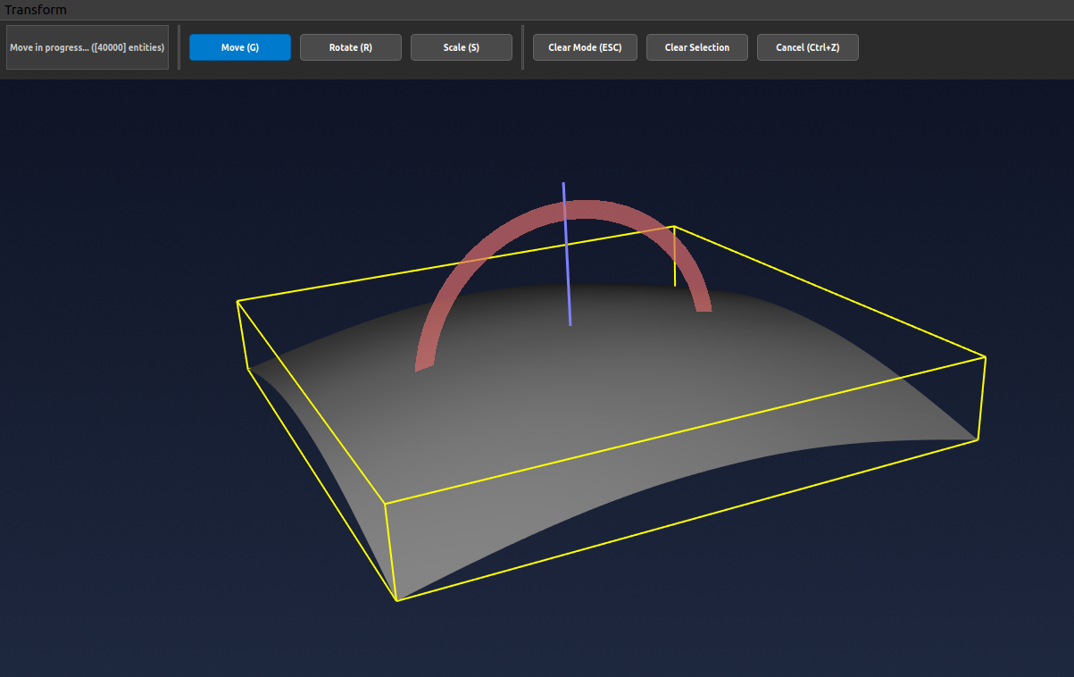This screenshot has height=677, width=1074.
Task: Click the bounding box's front top corner
Action: pos(386,504)
